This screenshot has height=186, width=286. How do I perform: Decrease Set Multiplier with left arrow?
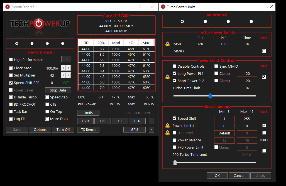pos(63,75)
